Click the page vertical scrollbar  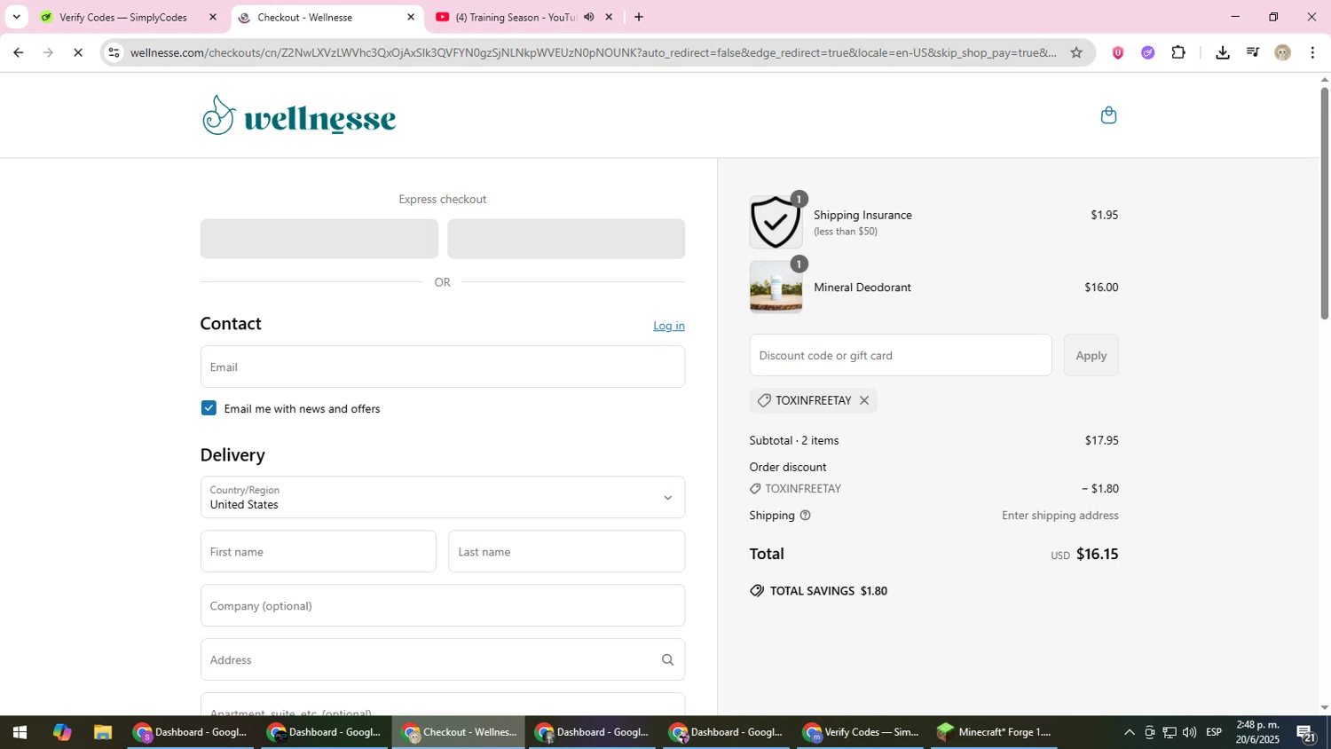click(1325, 203)
